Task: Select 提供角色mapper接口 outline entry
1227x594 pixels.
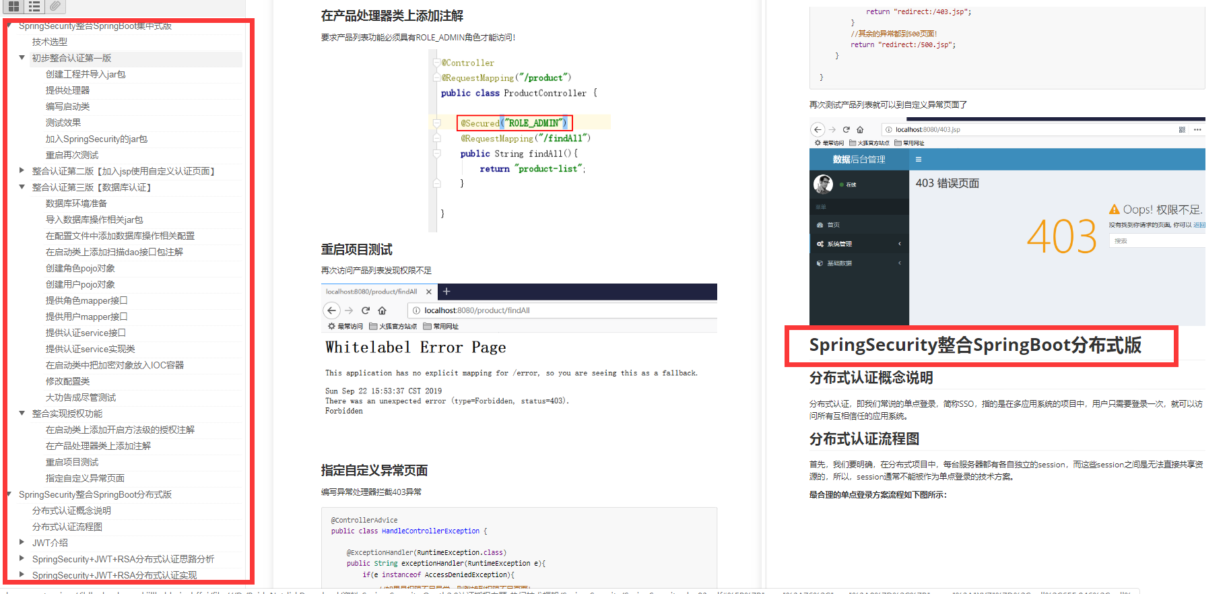Action: (x=86, y=300)
